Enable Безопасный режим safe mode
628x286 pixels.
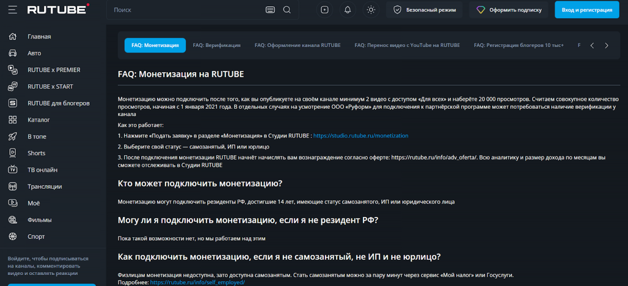[424, 10]
